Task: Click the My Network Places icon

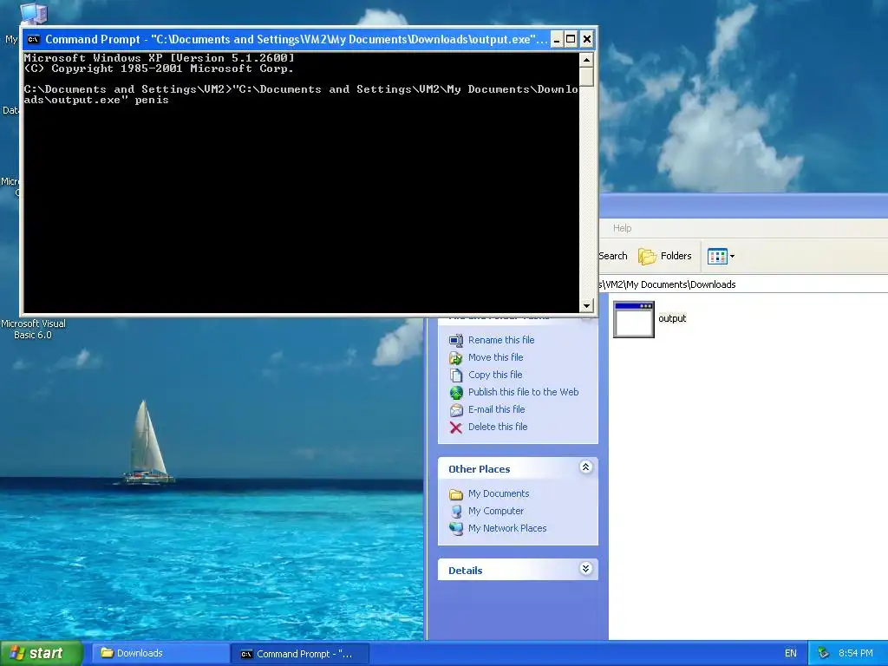Action: tap(456, 528)
